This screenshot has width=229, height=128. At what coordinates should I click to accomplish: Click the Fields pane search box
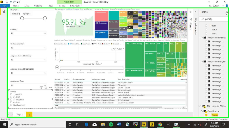pos(214,19)
